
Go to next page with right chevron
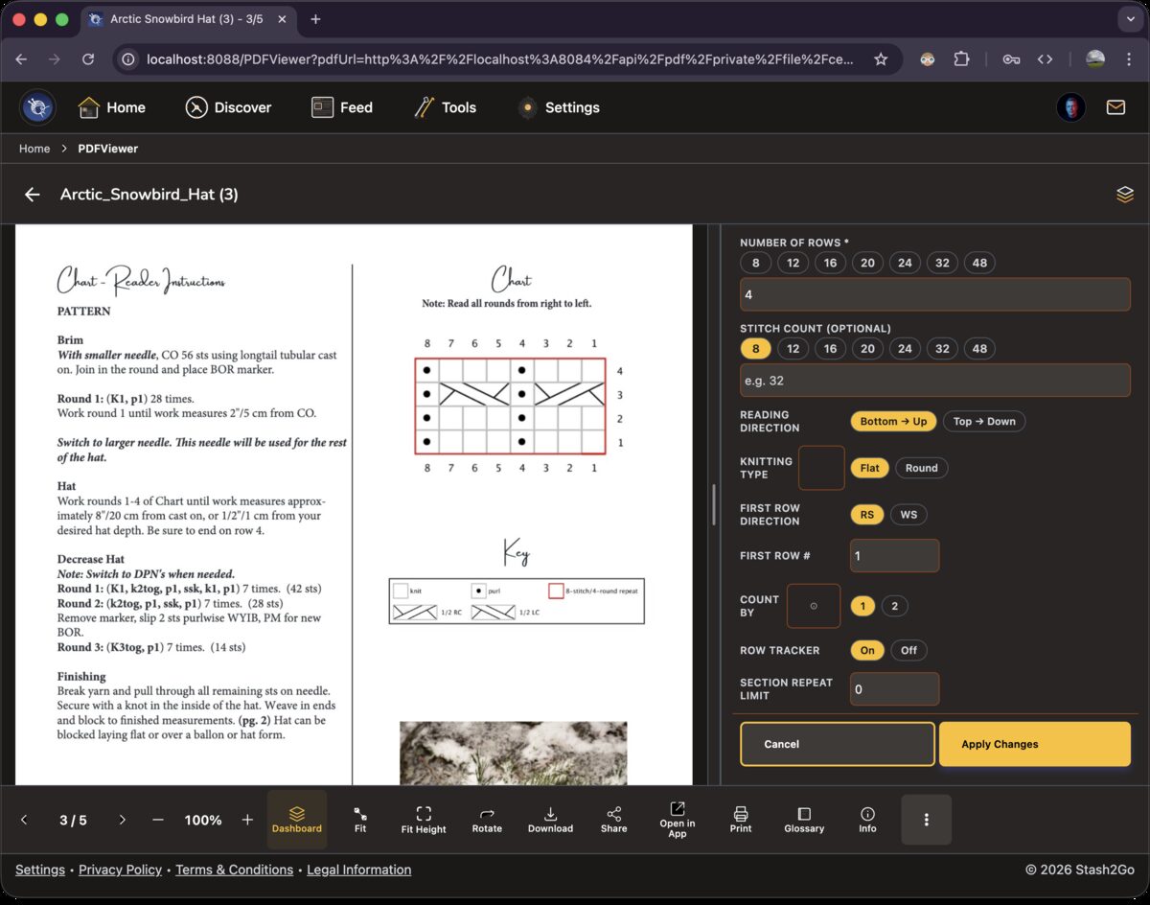122,820
